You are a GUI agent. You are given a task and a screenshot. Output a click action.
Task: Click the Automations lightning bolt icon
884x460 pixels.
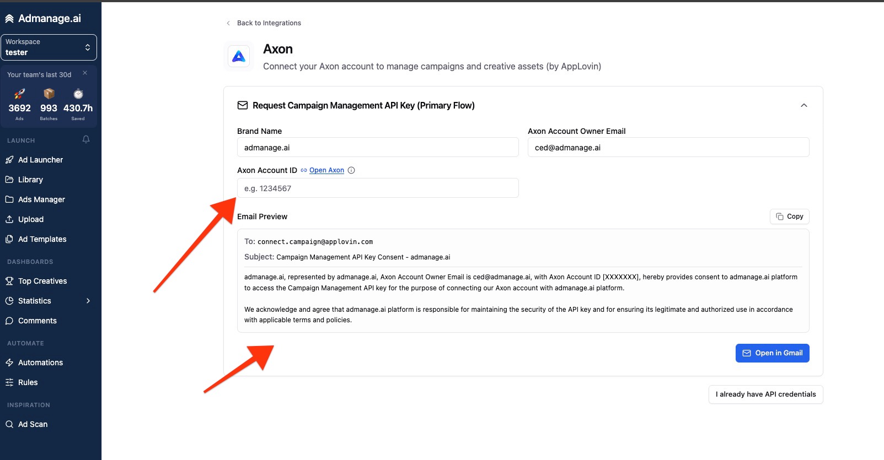coord(9,362)
